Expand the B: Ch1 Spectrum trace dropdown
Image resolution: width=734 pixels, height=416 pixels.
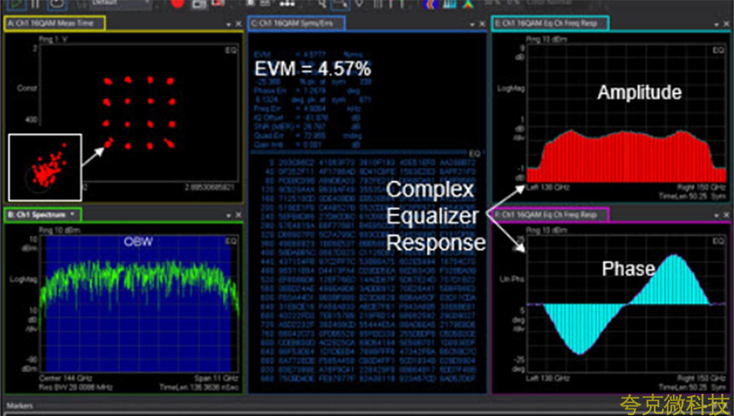pos(72,215)
